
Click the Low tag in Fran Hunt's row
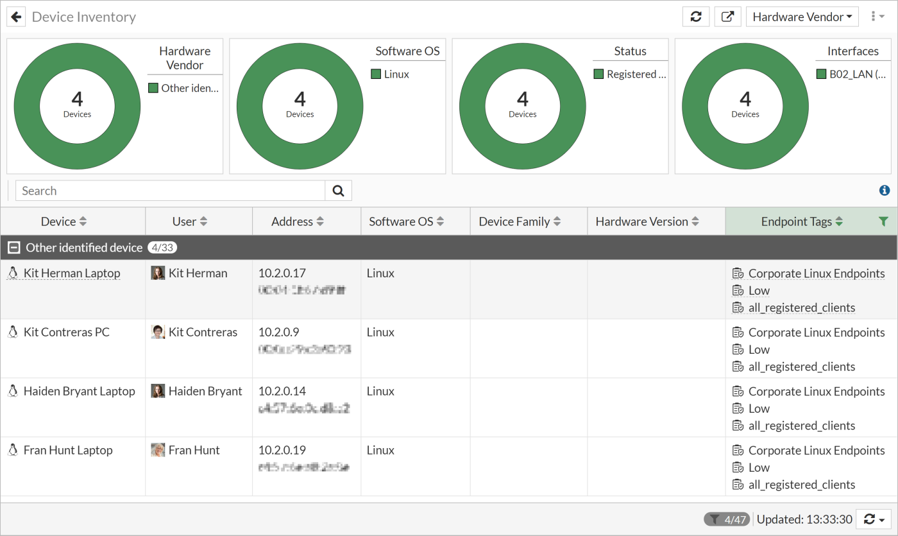click(x=759, y=468)
